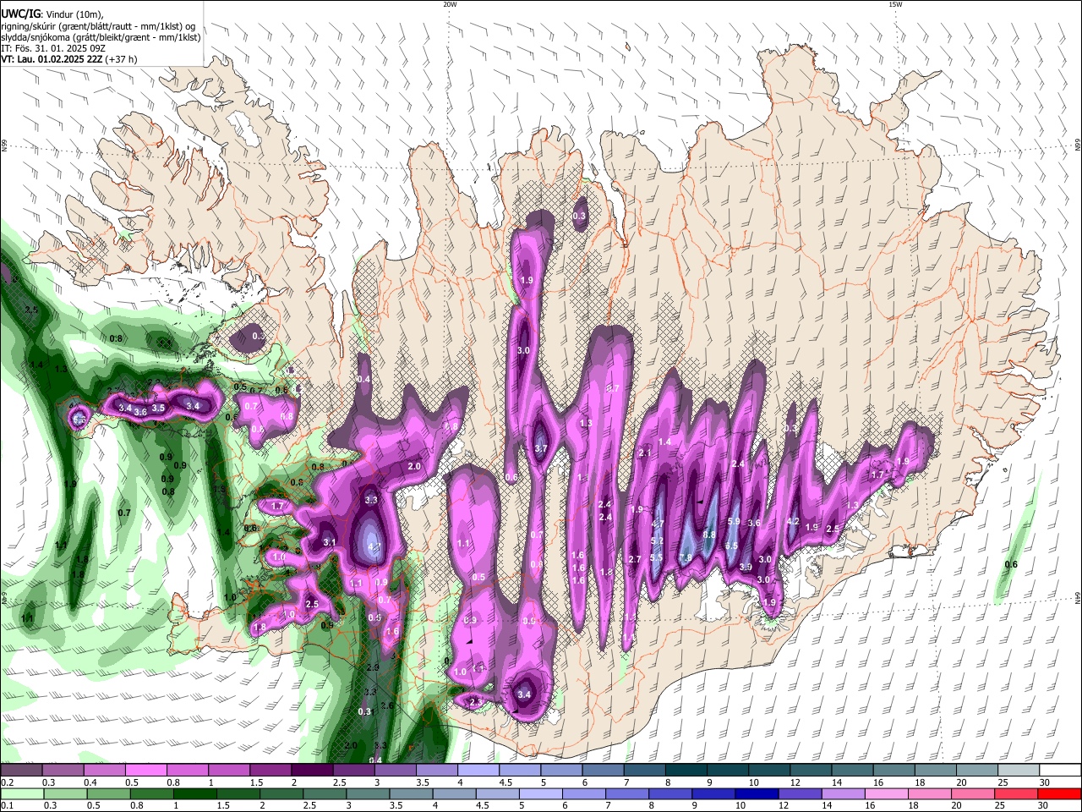Viewport: 1082px width, 812px height.
Task: Select the light lavender swatch labeled 4 in snow scale
Action: pyautogui.click(x=478, y=771)
